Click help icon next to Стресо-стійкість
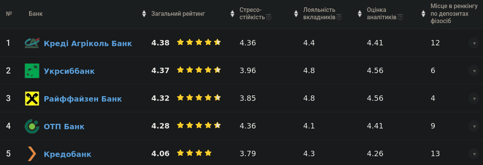Viewport: 483px width, 165px height. click(x=269, y=17)
